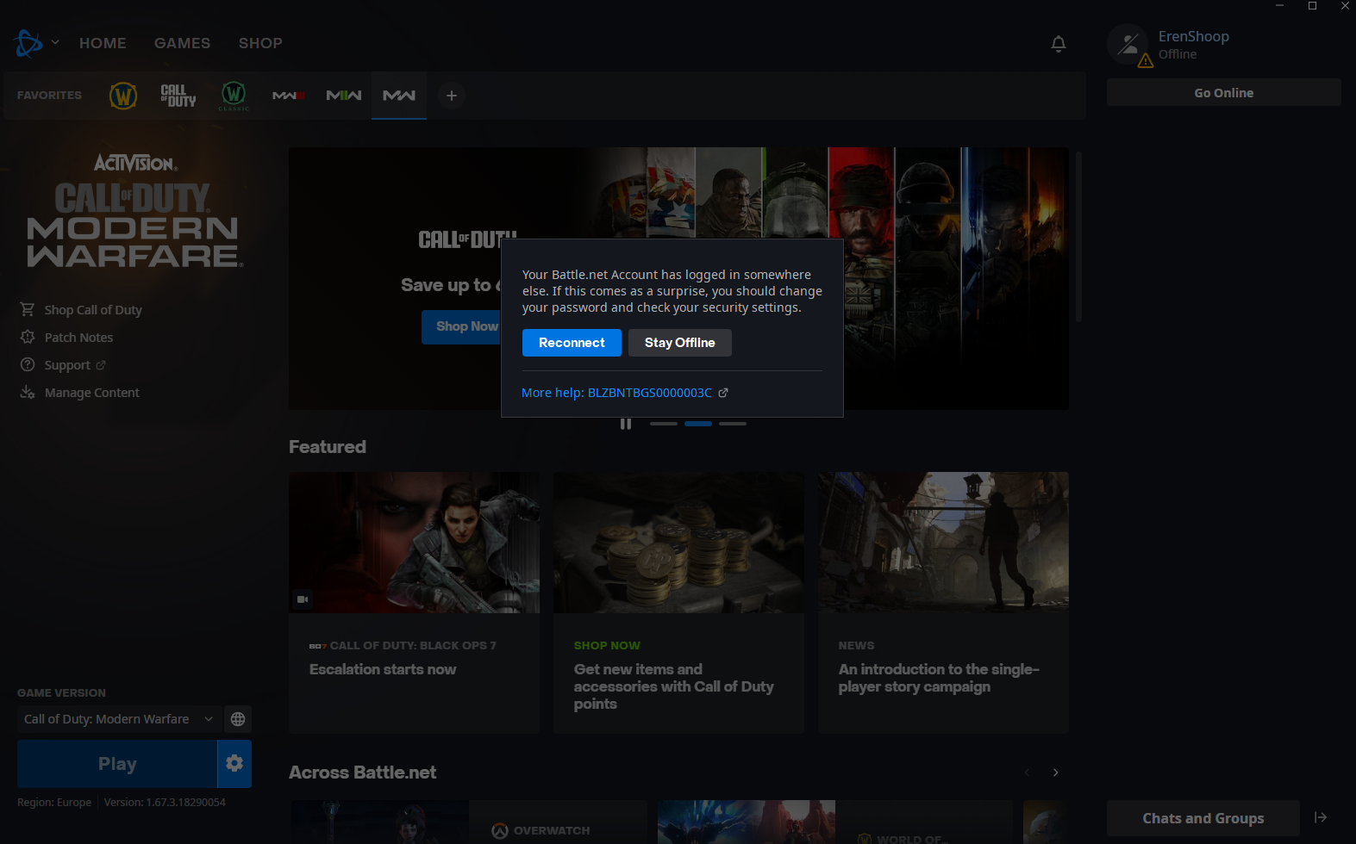Click the globe region icon
1356x844 pixels.
[x=238, y=719]
